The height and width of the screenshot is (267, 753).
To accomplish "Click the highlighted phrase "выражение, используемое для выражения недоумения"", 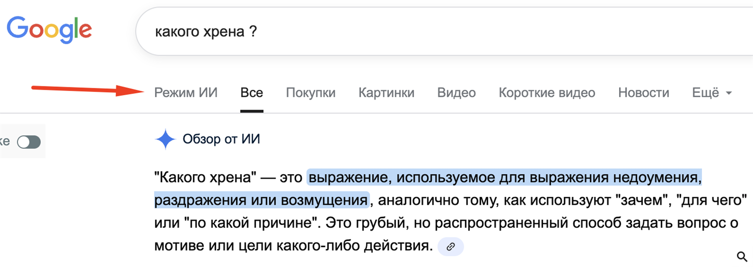I will 504,177.
